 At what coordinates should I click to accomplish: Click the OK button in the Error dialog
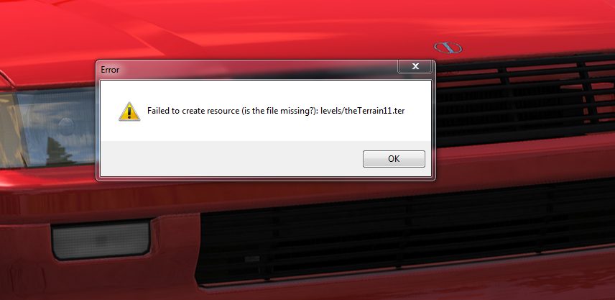coord(394,159)
